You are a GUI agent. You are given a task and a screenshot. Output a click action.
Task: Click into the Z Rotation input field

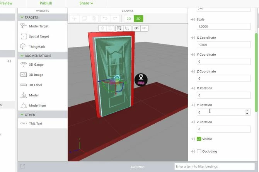point(224,129)
